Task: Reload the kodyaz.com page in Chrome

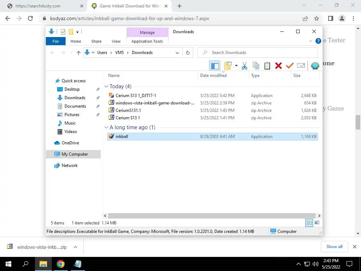Action: click(x=30, y=18)
